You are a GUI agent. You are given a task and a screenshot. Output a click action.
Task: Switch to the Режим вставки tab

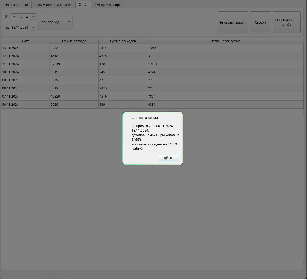coord(16,5)
